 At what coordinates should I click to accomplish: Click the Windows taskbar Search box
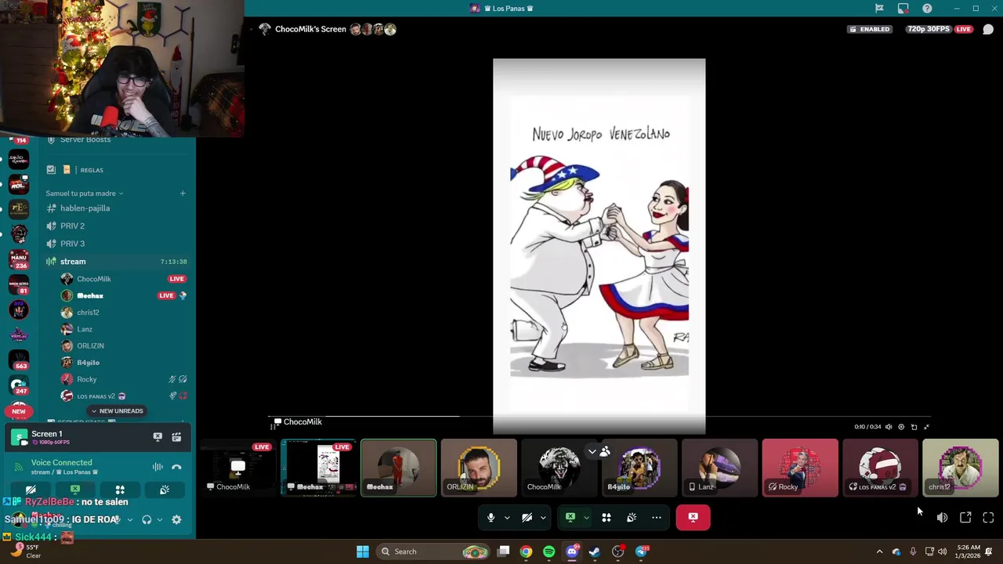pyautogui.click(x=433, y=551)
